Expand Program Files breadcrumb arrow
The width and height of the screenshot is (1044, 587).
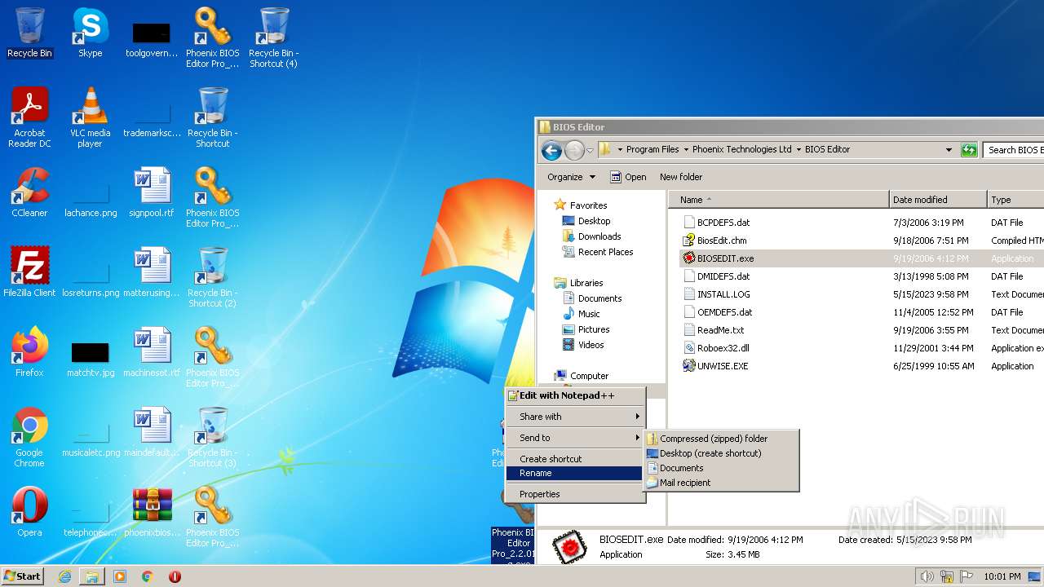tap(685, 150)
